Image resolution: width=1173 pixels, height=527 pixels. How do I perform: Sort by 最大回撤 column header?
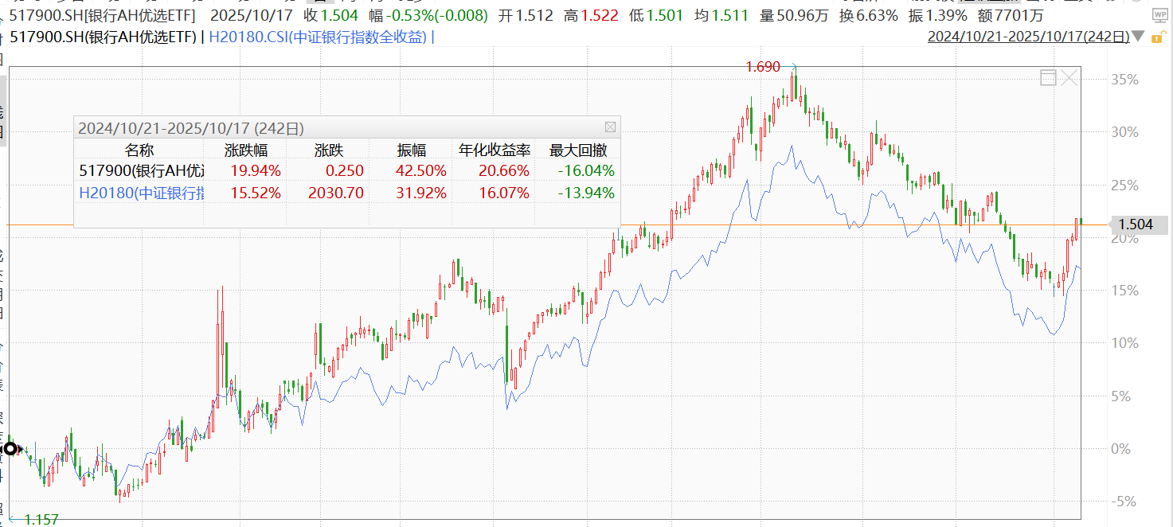pos(577,150)
